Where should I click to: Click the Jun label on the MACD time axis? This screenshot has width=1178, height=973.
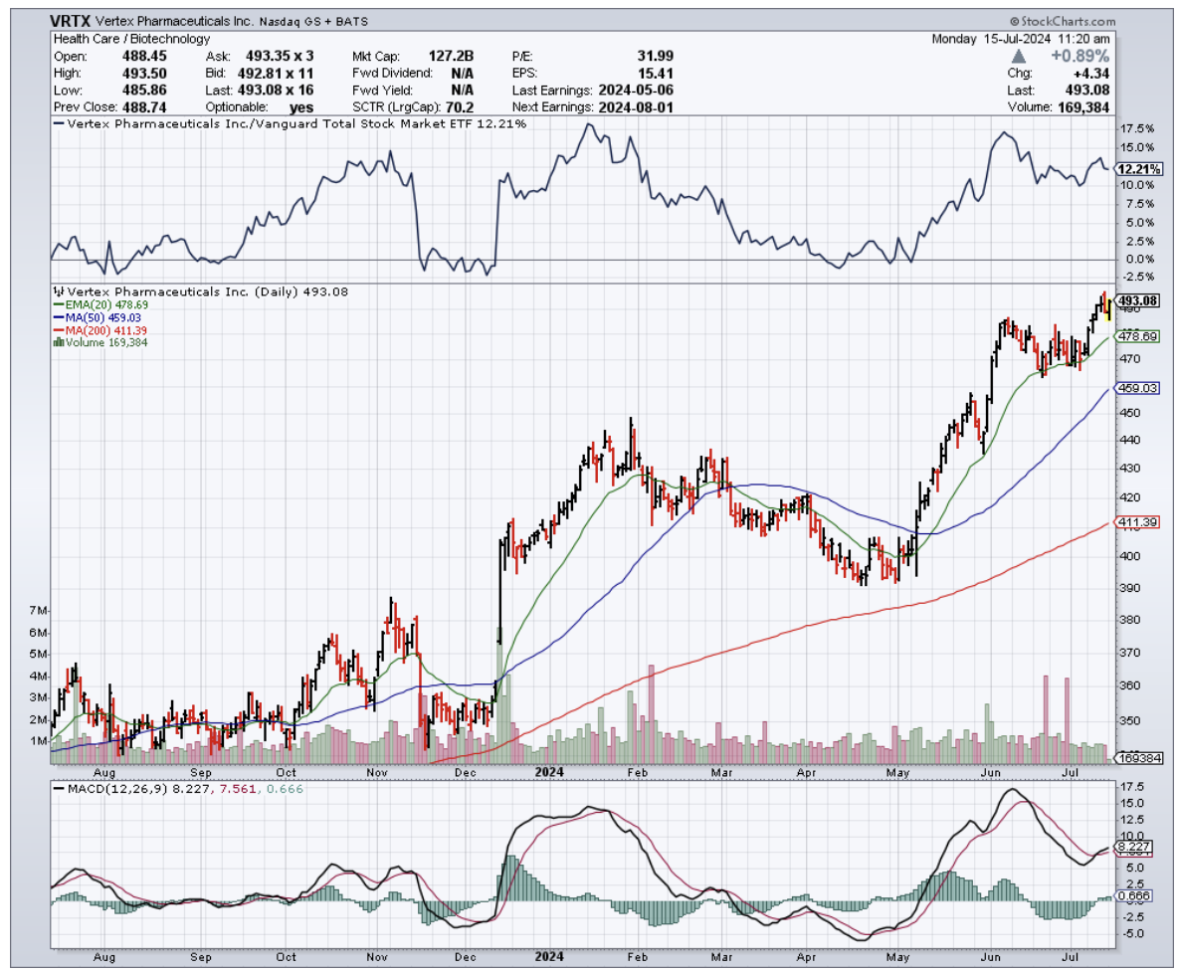click(991, 957)
